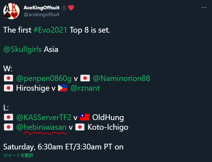Screen dimensions: 212x162
Task: Click the Japan flag before @Naminorion88
Action: [x=85, y=78]
